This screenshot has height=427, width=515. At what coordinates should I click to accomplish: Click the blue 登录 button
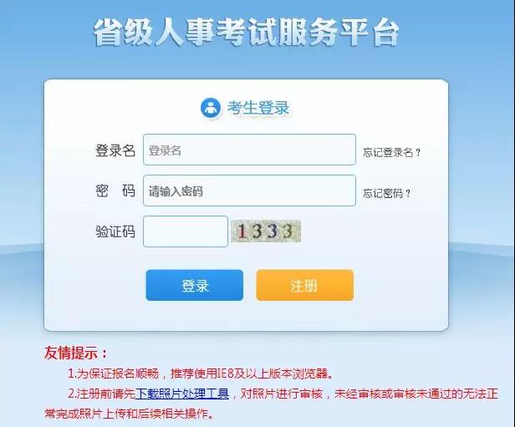click(x=195, y=285)
